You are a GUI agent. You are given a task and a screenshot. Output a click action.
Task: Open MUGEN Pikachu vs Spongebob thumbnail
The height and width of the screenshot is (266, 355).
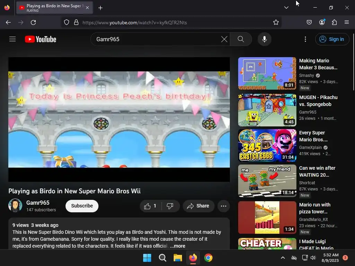tap(267, 110)
